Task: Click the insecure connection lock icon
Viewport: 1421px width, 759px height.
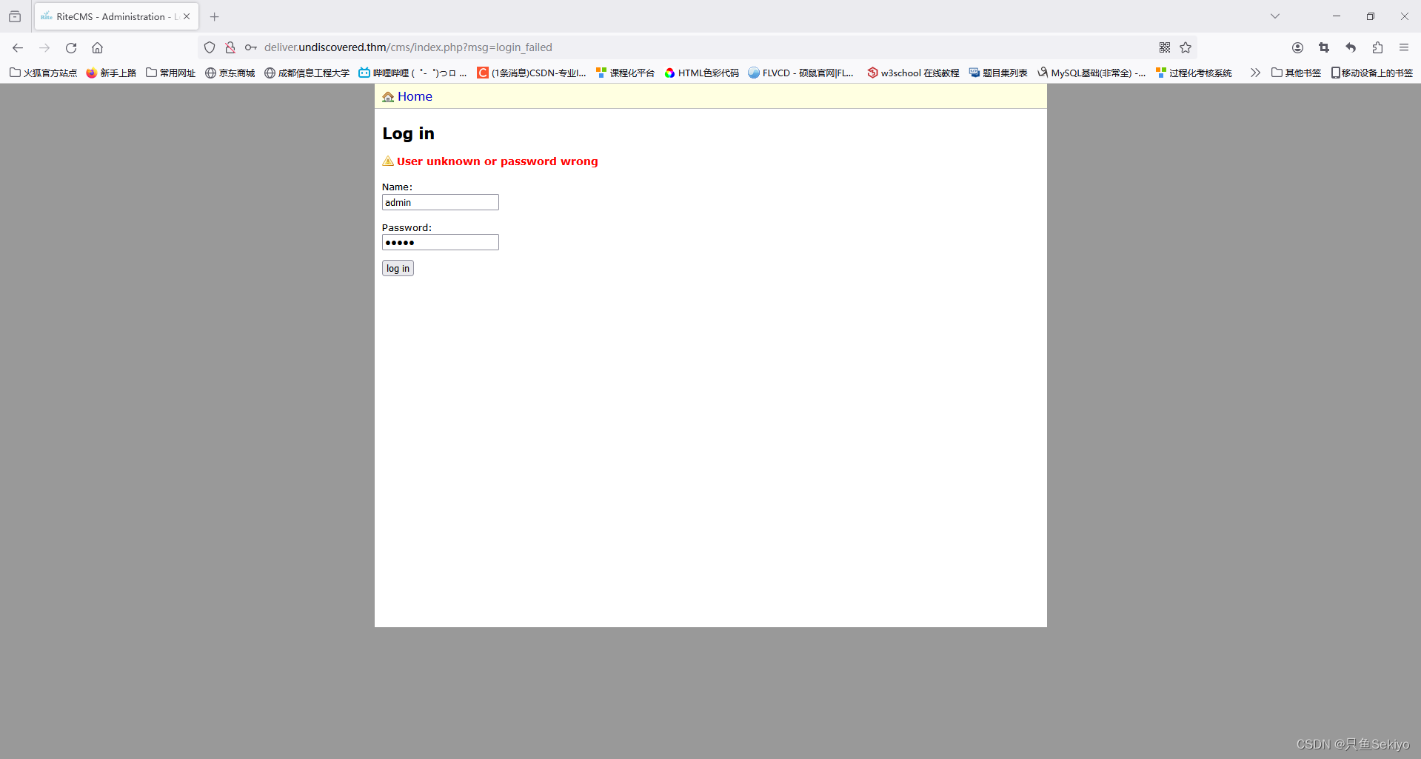Action: [x=230, y=47]
